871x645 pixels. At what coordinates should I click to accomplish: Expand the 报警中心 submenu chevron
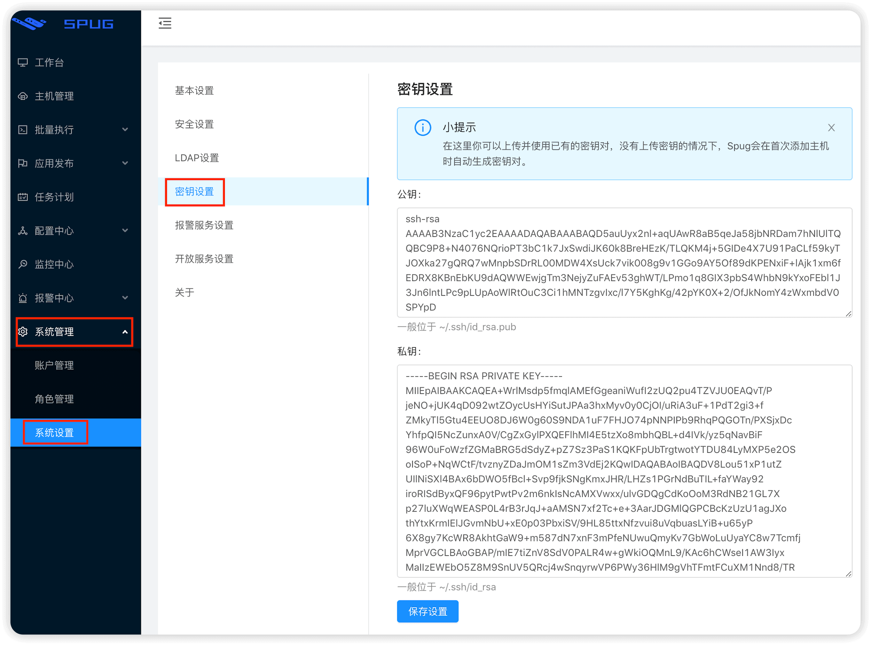(125, 298)
